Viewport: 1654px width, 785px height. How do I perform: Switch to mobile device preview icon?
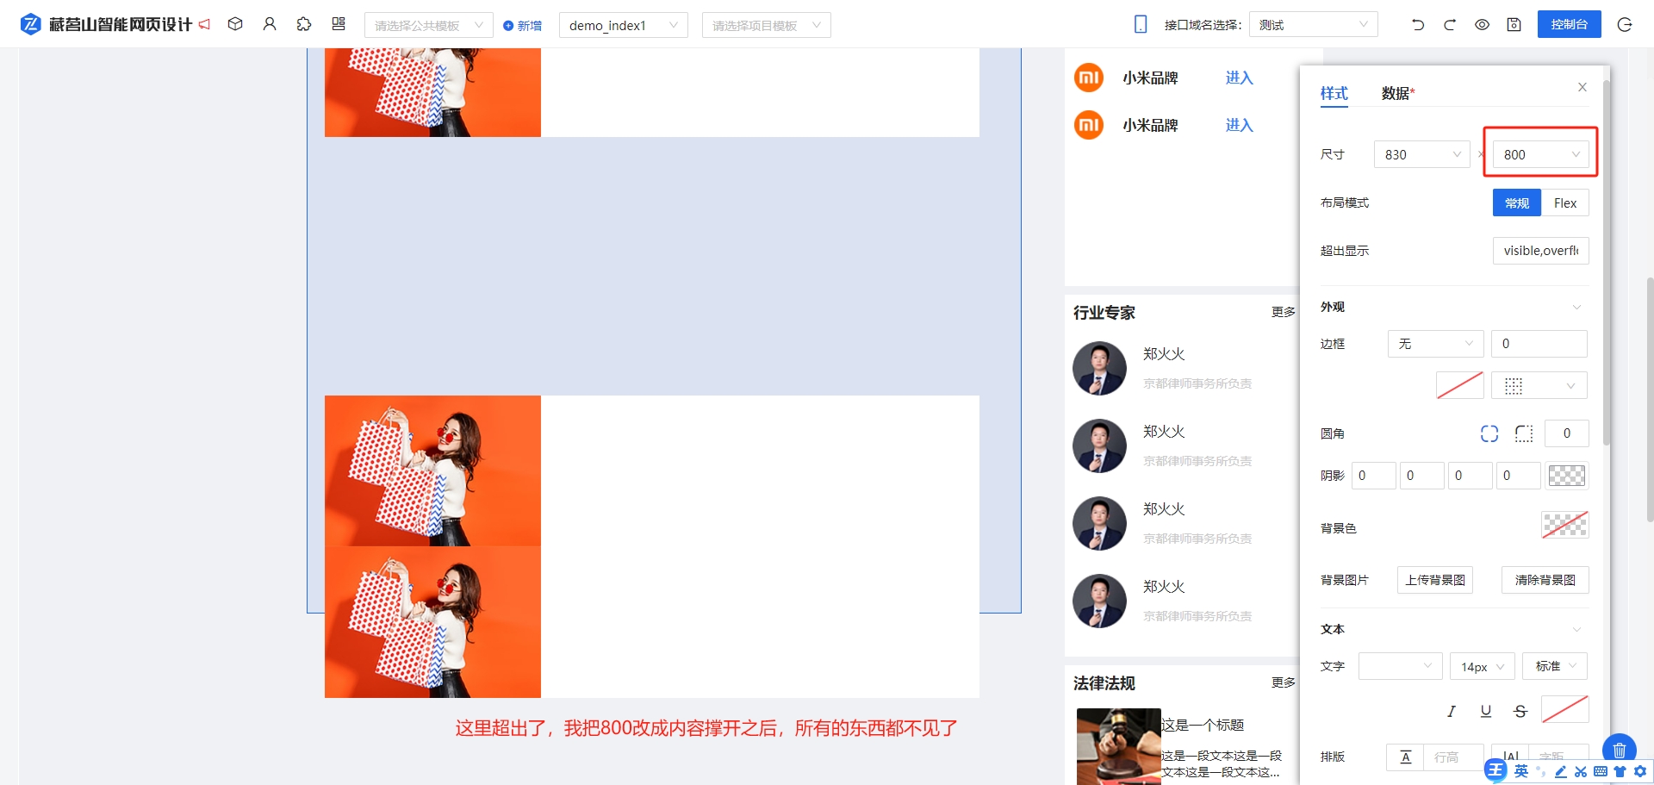(x=1141, y=25)
